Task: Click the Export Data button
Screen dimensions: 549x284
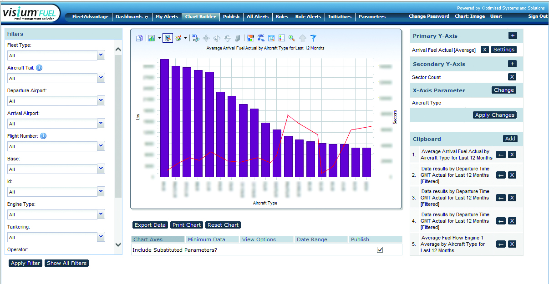Action: pos(150,225)
